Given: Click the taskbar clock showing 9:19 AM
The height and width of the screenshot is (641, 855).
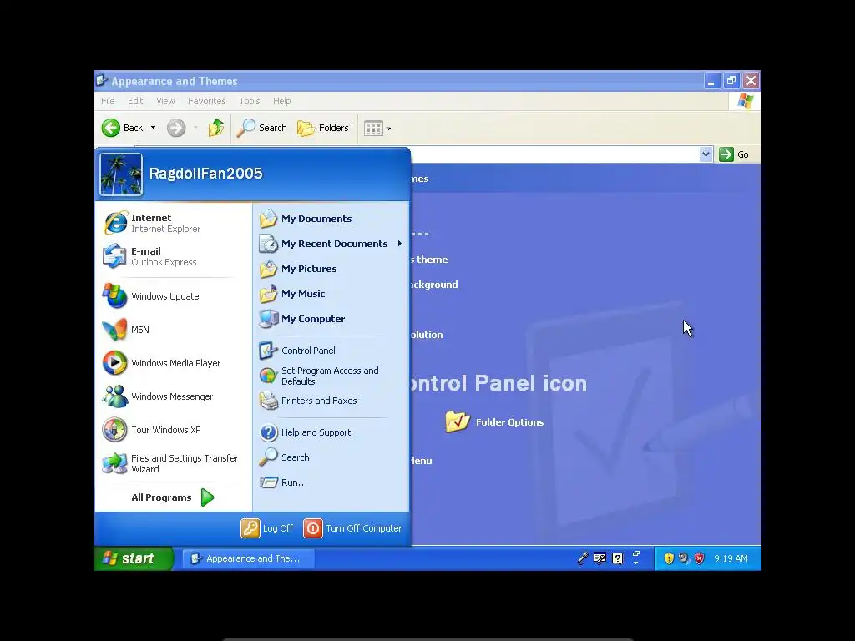Looking at the screenshot, I should [731, 558].
